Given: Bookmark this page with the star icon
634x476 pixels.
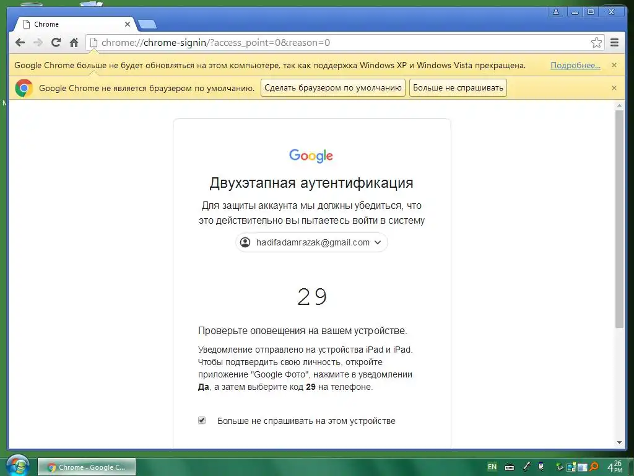Looking at the screenshot, I should pos(596,43).
